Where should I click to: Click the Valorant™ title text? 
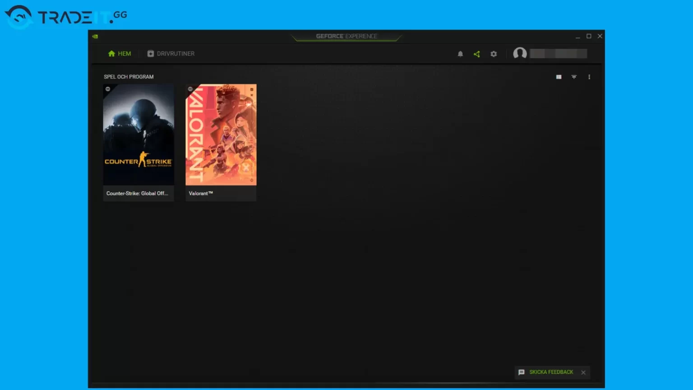pyautogui.click(x=201, y=193)
